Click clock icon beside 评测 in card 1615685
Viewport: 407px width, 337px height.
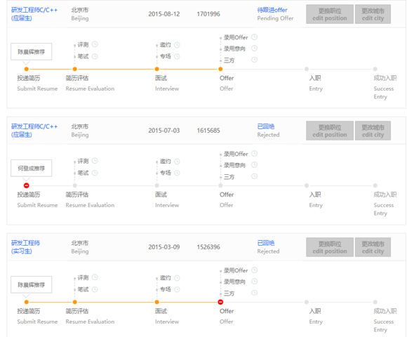point(95,161)
